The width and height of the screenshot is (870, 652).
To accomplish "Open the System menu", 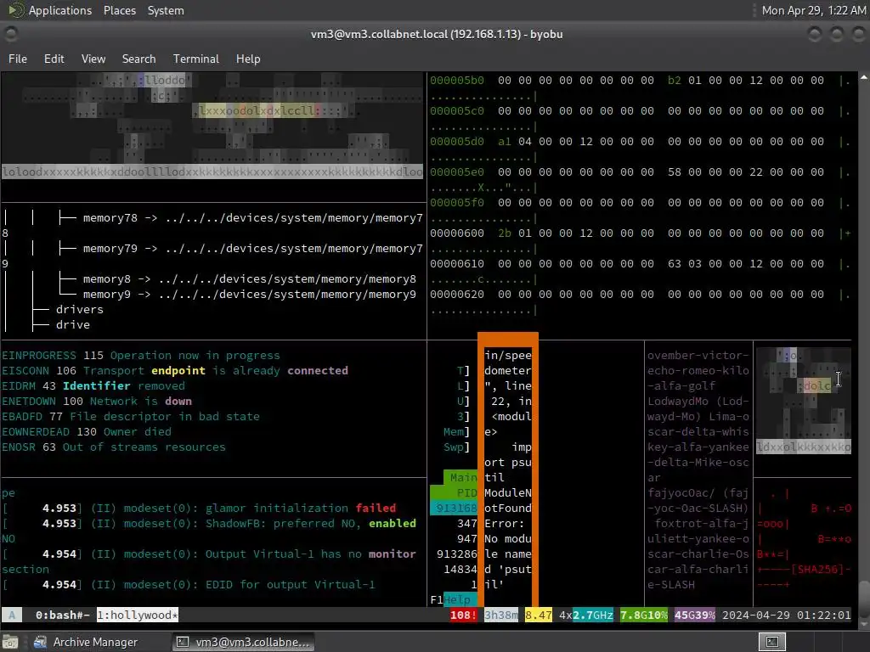I will click(x=166, y=10).
